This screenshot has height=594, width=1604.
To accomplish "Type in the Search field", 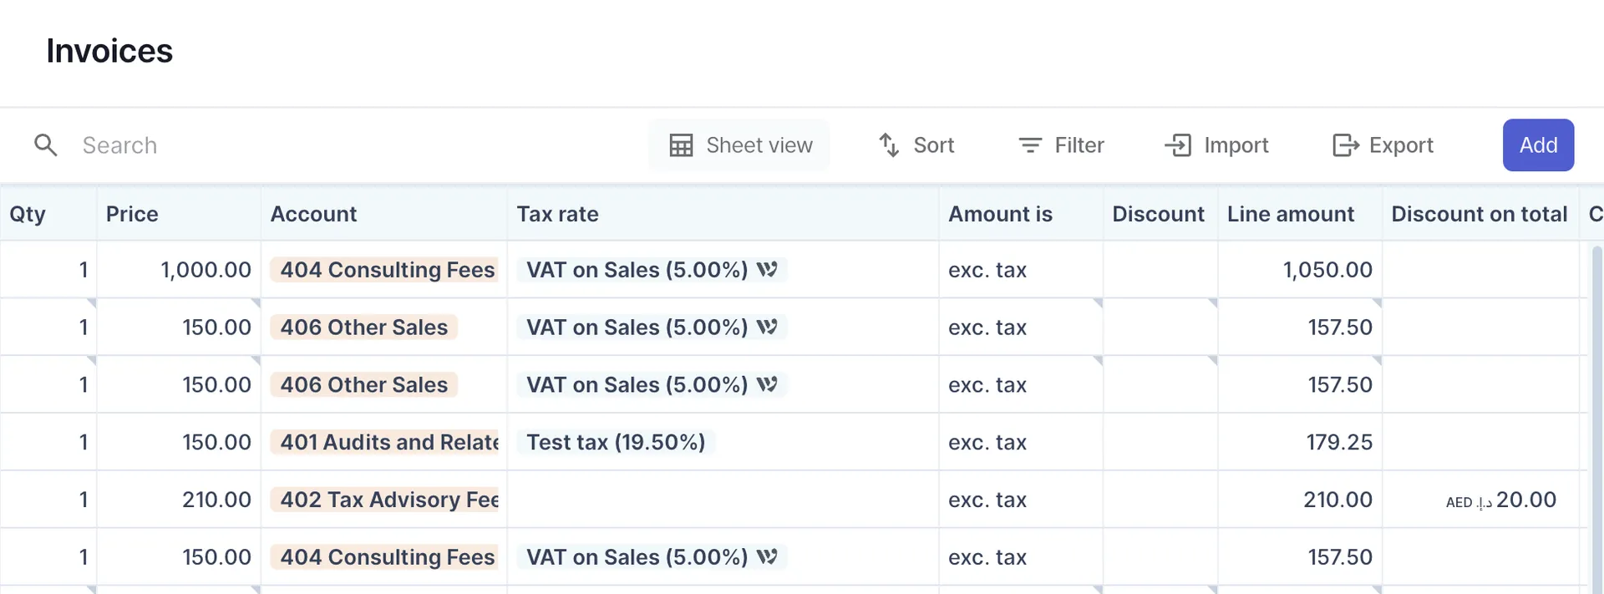I will click(x=334, y=145).
